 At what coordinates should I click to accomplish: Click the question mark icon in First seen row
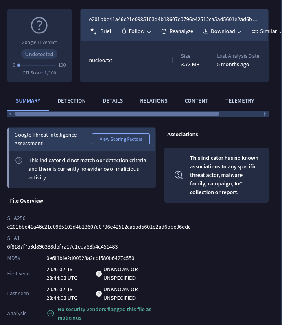tap(99, 274)
